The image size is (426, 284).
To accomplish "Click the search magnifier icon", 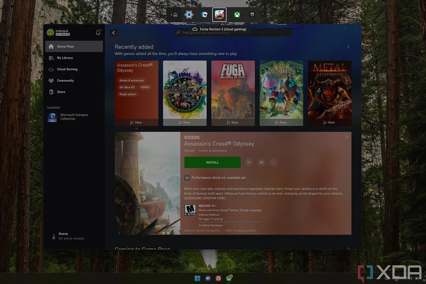I will (179, 32).
